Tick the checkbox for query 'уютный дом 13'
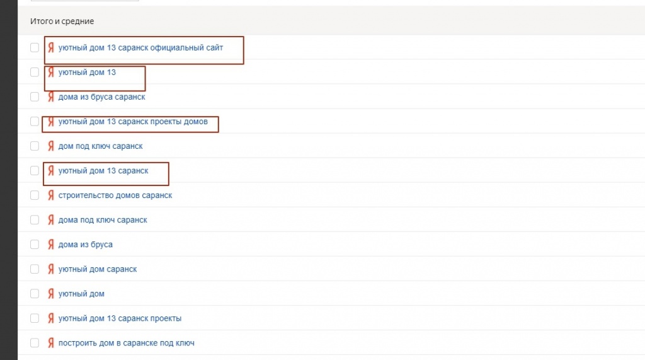The image size is (645, 360). pyautogui.click(x=35, y=73)
